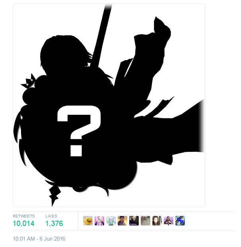Open the black-haired anime girl avatar
This screenshot has width=241, height=247.
[169, 221]
